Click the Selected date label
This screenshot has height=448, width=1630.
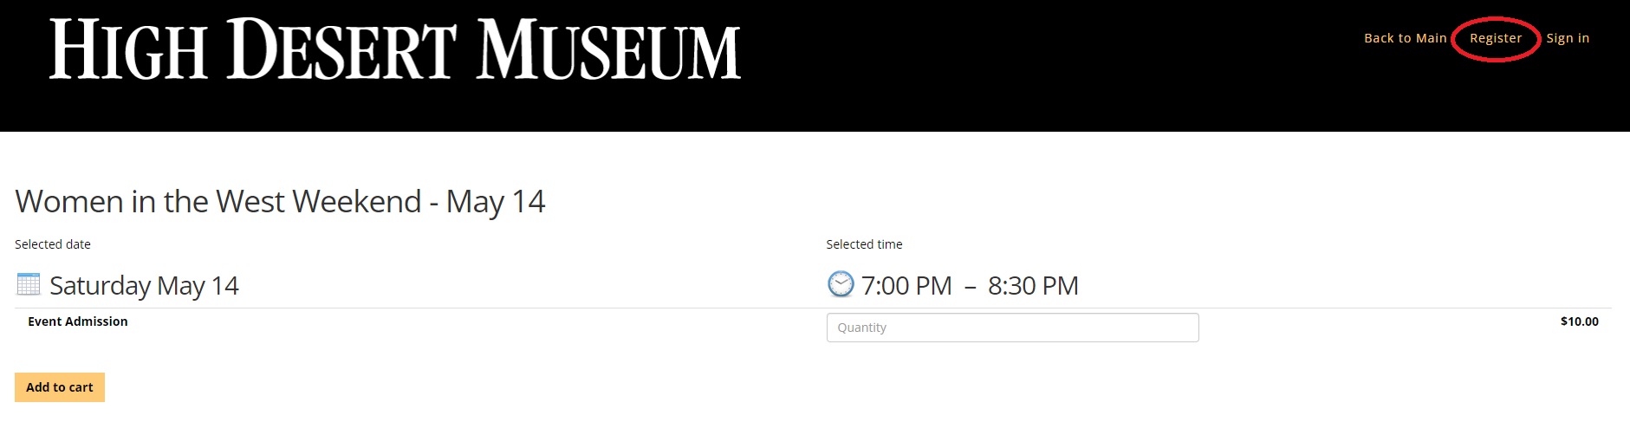point(53,244)
